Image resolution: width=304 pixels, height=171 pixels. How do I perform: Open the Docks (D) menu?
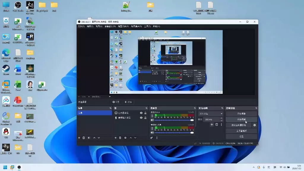110,26
